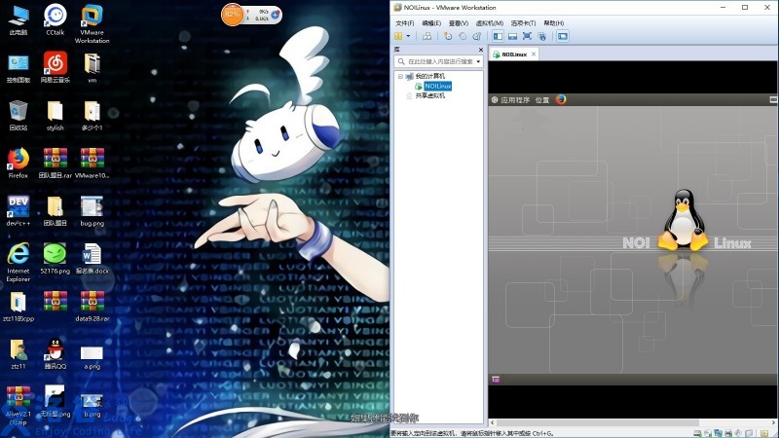Click the revert to snapshot icon

463,36
